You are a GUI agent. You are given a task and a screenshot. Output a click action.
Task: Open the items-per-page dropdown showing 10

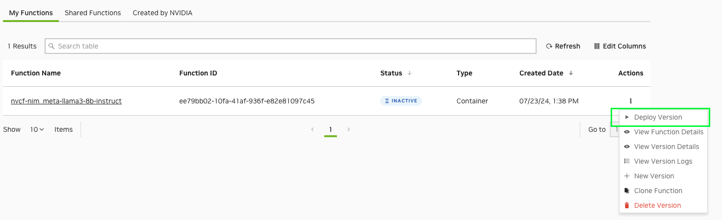(37, 129)
